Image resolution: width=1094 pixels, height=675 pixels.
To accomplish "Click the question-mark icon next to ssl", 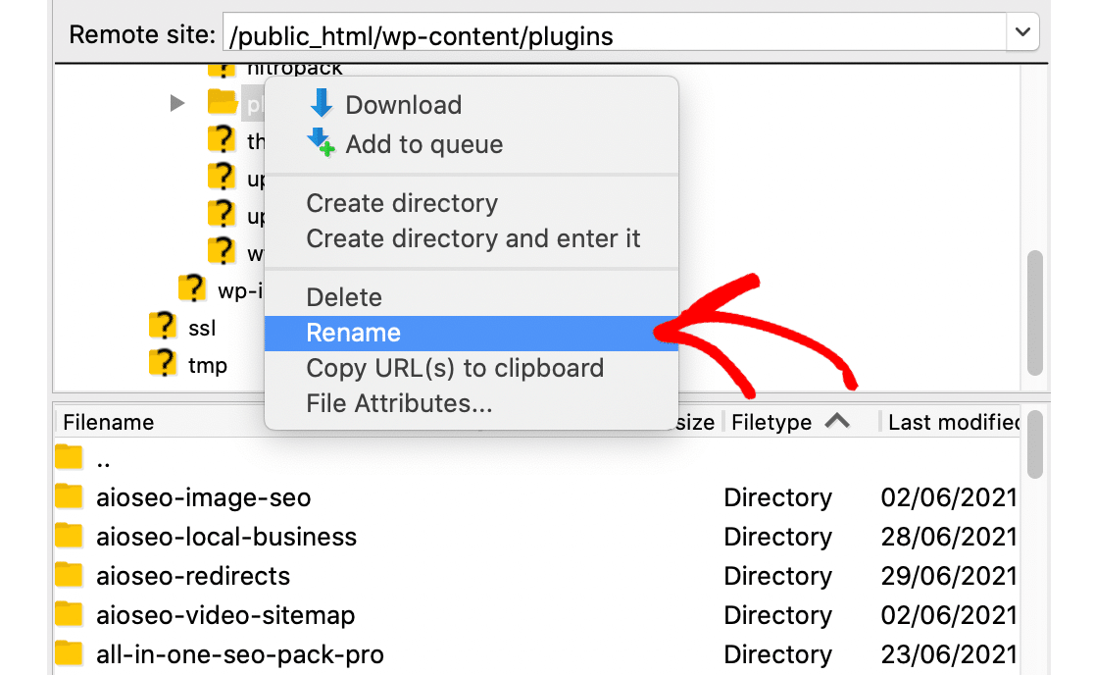I will 163,327.
